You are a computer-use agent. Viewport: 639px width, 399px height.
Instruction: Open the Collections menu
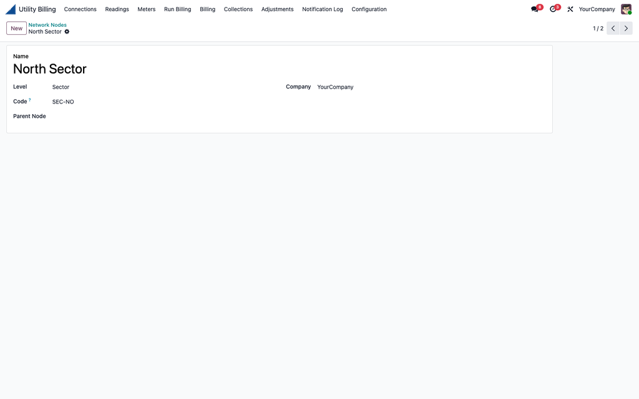click(x=238, y=9)
